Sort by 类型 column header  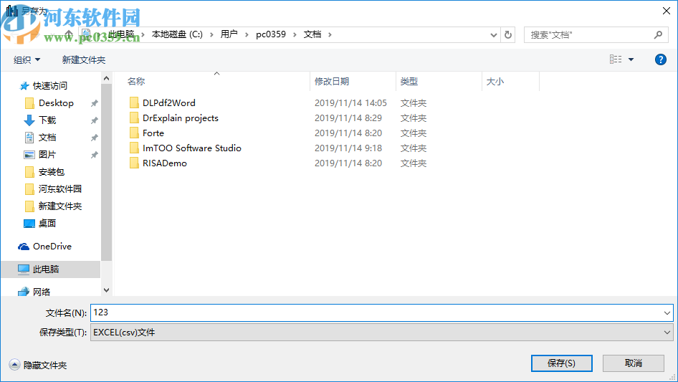[409, 81]
